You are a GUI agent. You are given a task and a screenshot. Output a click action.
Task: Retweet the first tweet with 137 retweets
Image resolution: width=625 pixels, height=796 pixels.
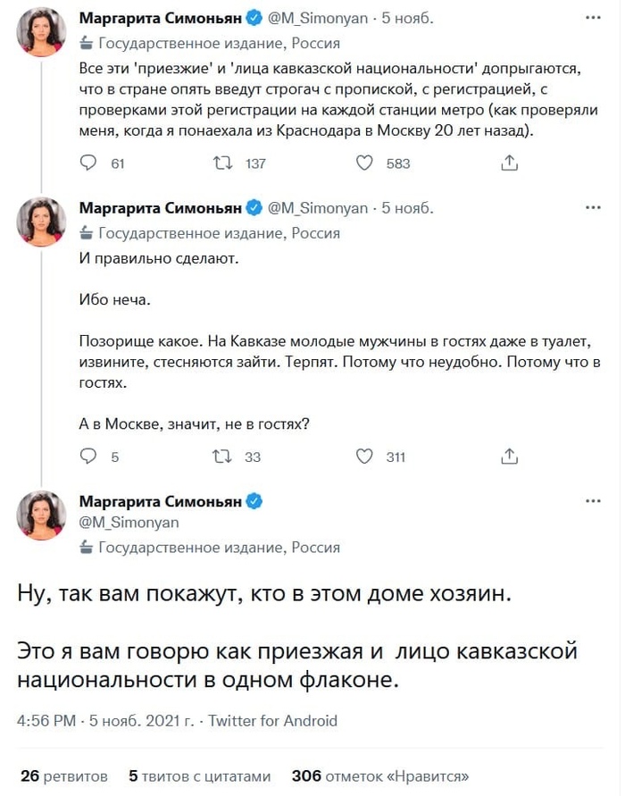coord(221,163)
